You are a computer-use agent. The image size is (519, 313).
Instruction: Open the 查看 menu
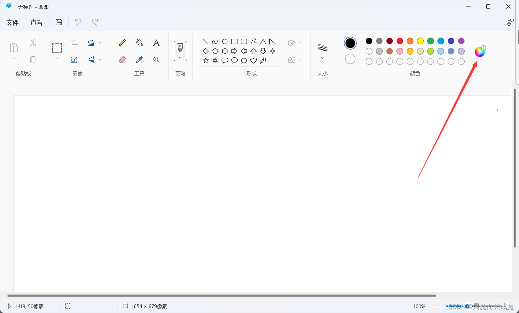tap(37, 23)
